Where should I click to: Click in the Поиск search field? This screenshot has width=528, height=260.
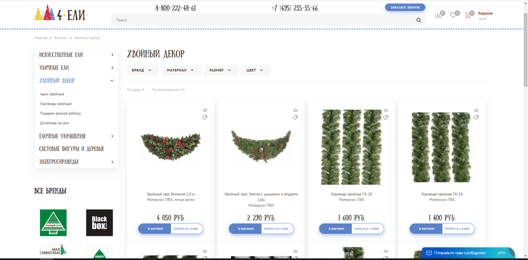pos(263,20)
